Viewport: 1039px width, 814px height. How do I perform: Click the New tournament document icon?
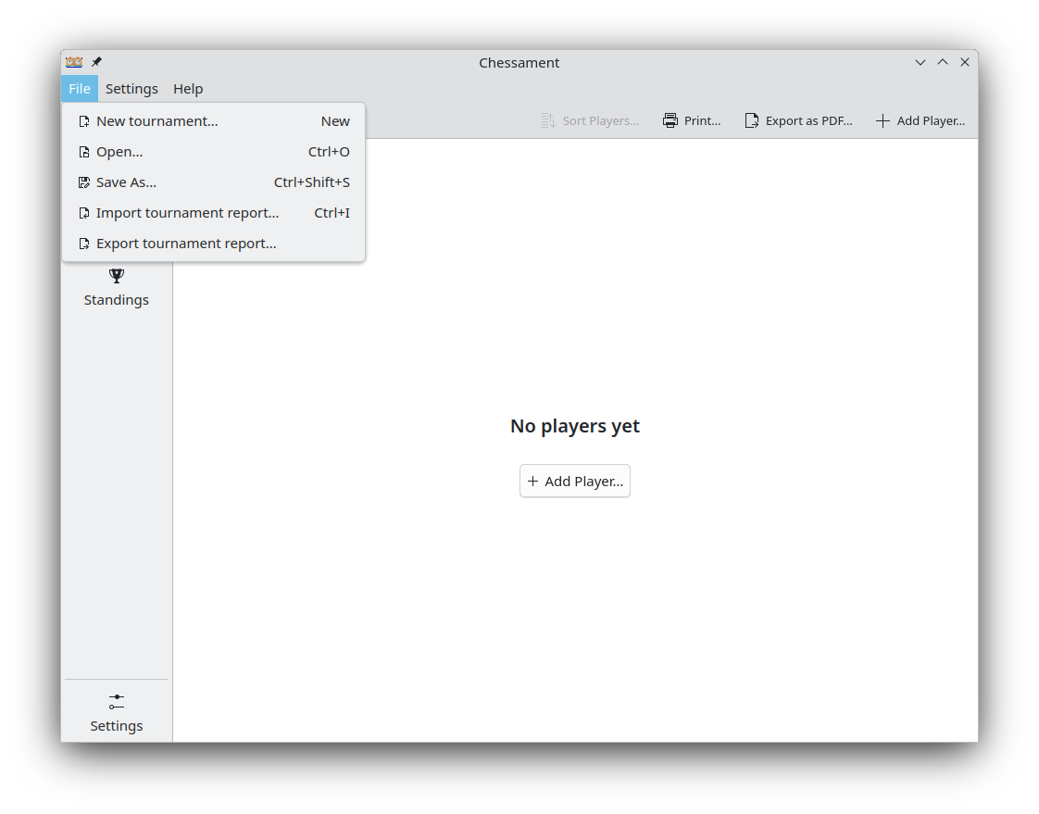(84, 121)
